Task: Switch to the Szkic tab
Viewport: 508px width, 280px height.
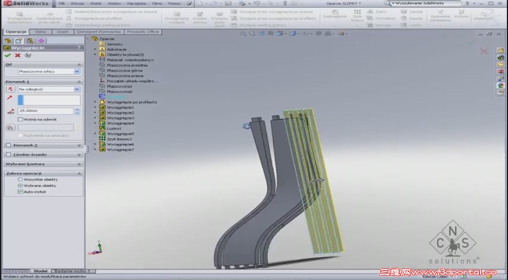Action: [40, 32]
